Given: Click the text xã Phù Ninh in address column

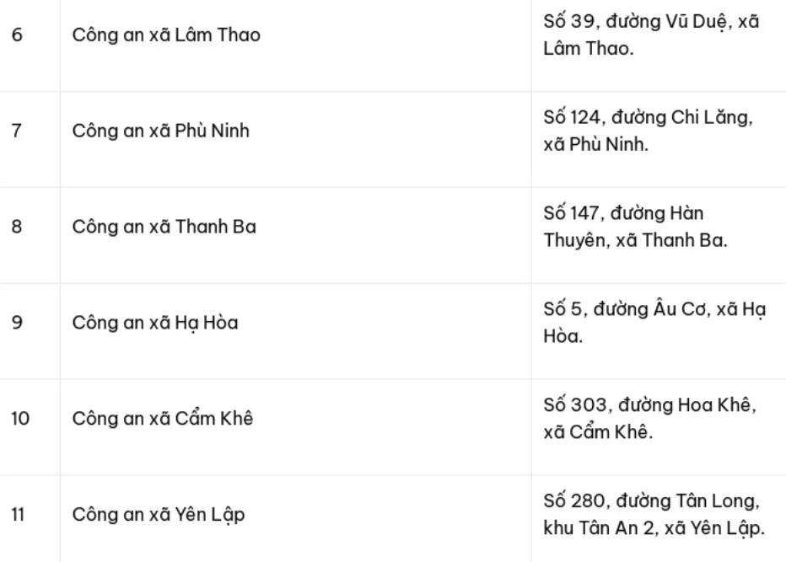Looking at the screenshot, I should tap(596, 144).
